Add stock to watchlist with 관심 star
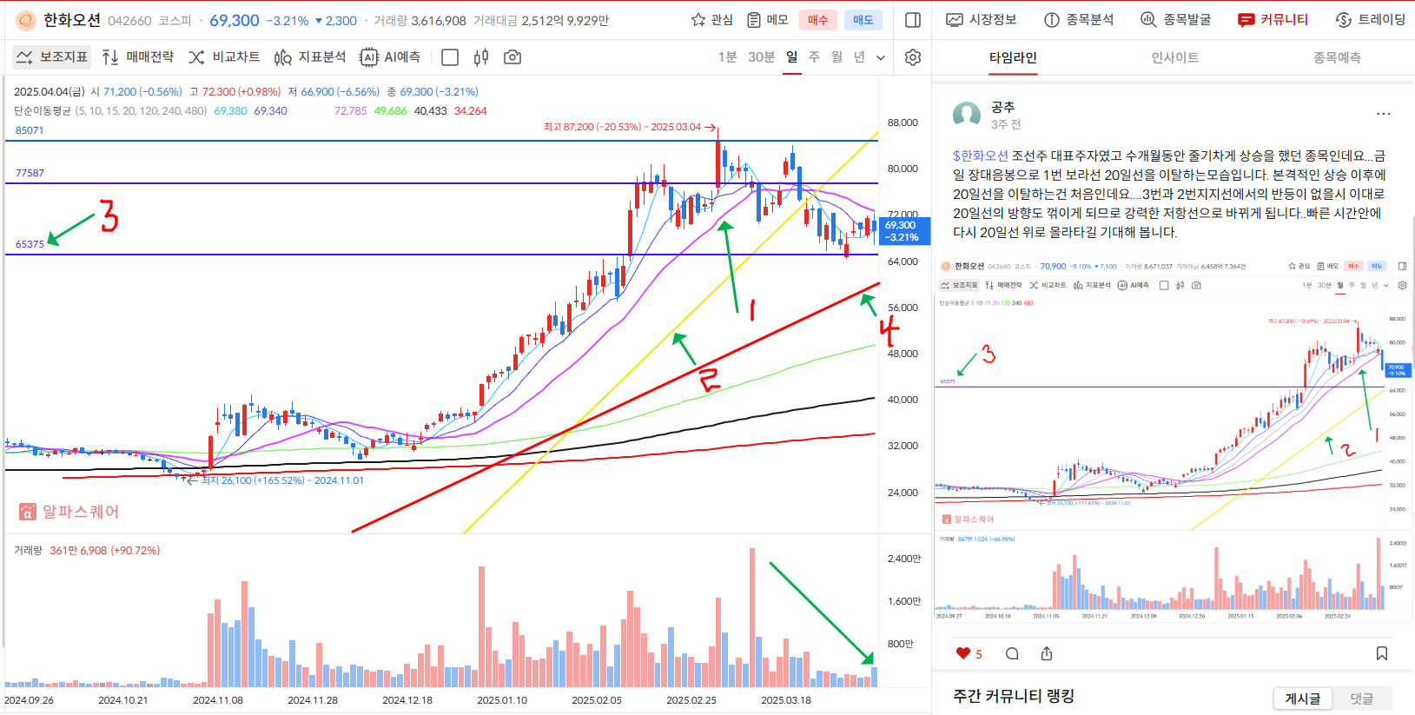Image resolution: width=1415 pixels, height=715 pixels. pos(711,20)
